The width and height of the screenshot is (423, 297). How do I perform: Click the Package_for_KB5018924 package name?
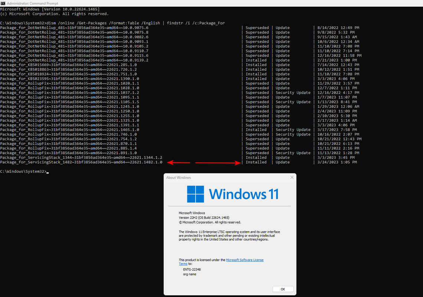[69, 74]
